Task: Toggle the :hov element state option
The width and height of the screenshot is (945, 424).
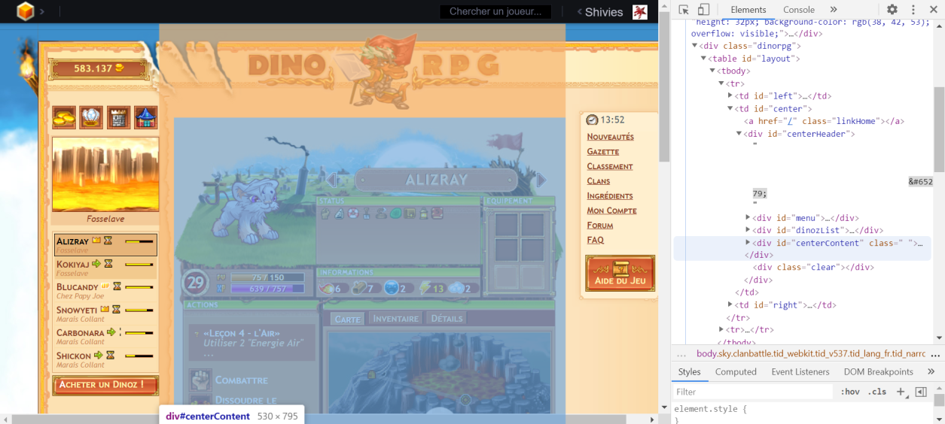Action: pos(850,392)
